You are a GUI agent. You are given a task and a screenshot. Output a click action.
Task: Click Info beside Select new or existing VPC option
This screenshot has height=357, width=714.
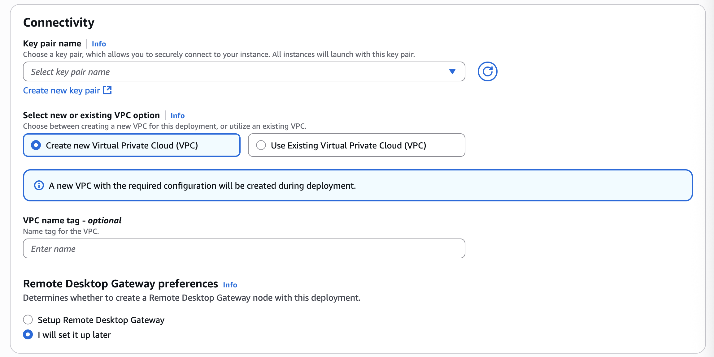(177, 115)
